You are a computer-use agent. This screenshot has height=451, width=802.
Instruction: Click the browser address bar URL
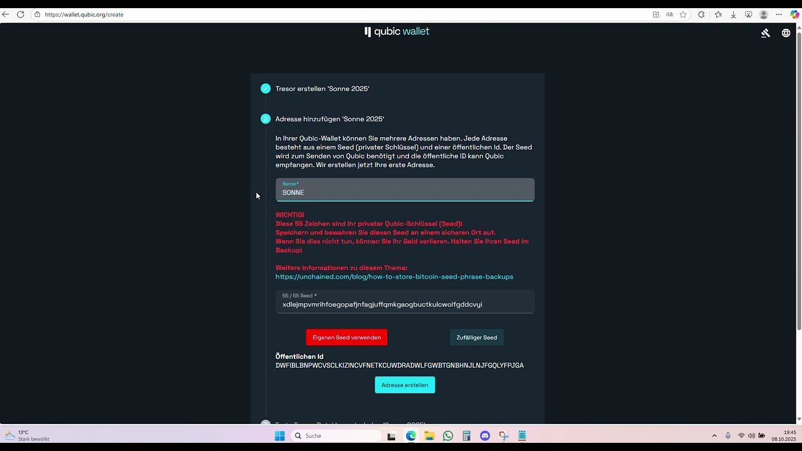tap(84, 14)
